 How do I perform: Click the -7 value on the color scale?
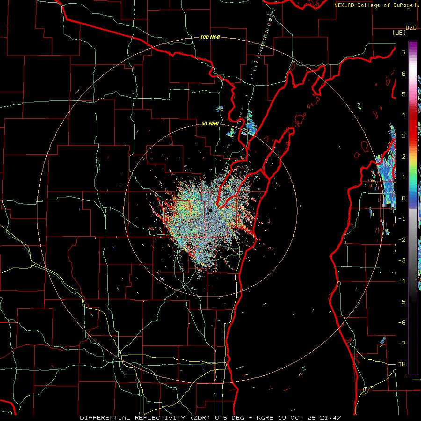[402, 343]
